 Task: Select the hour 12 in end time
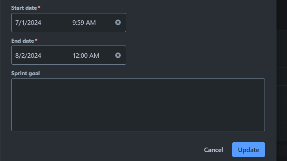76,55
